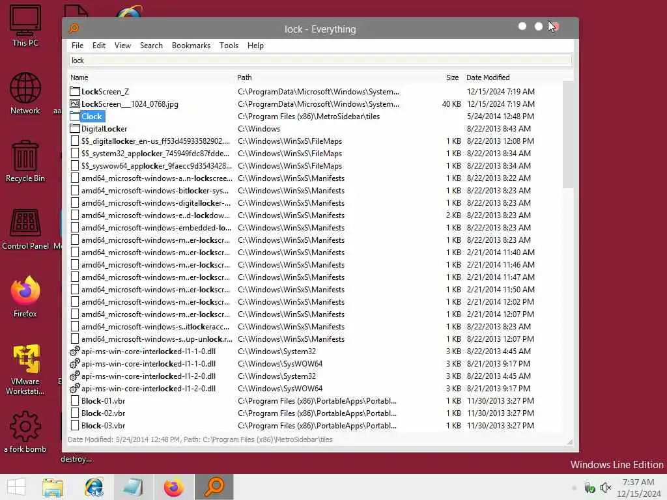Open the Edit menu
The image size is (667, 500).
99,46
